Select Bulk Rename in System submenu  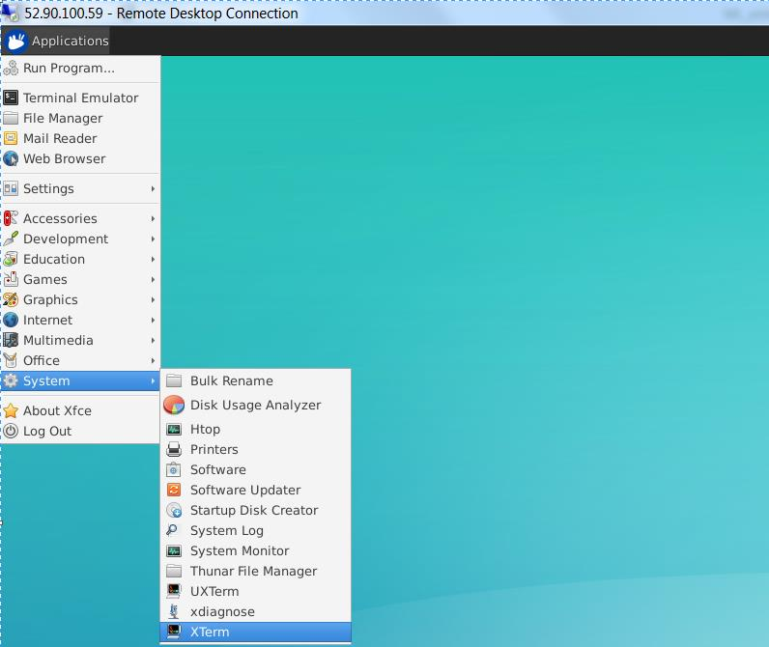click(255, 380)
